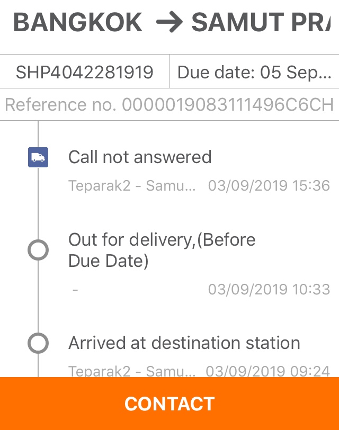This screenshot has width=339, height=430.
Task: Open the Out for delivery status entry
Action: coord(162,250)
